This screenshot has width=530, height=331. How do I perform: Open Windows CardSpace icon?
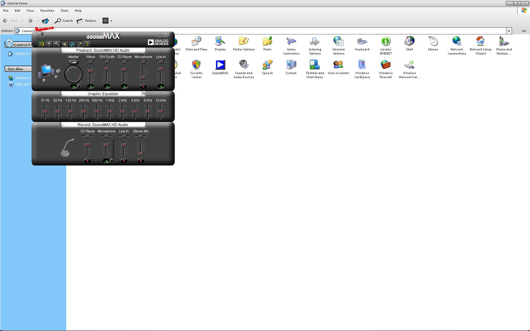tap(362, 69)
